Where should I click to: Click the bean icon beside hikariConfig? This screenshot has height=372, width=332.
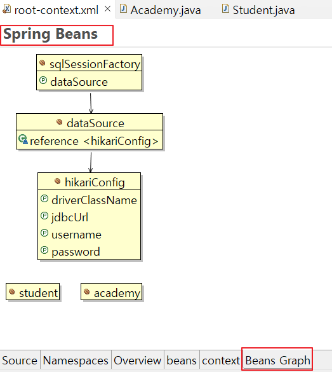coord(58,181)
